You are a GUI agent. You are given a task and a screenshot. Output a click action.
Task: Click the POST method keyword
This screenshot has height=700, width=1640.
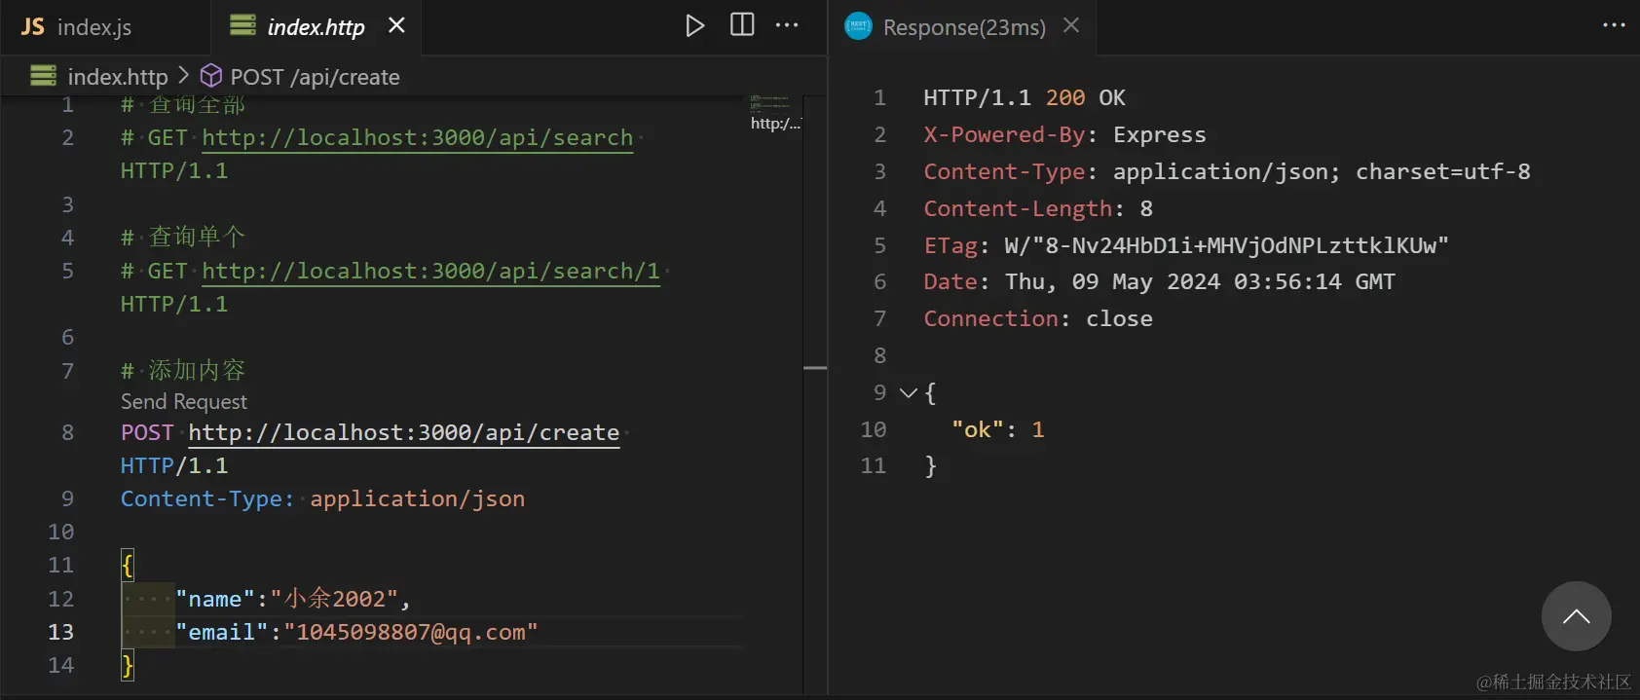[x=147, y=432]
